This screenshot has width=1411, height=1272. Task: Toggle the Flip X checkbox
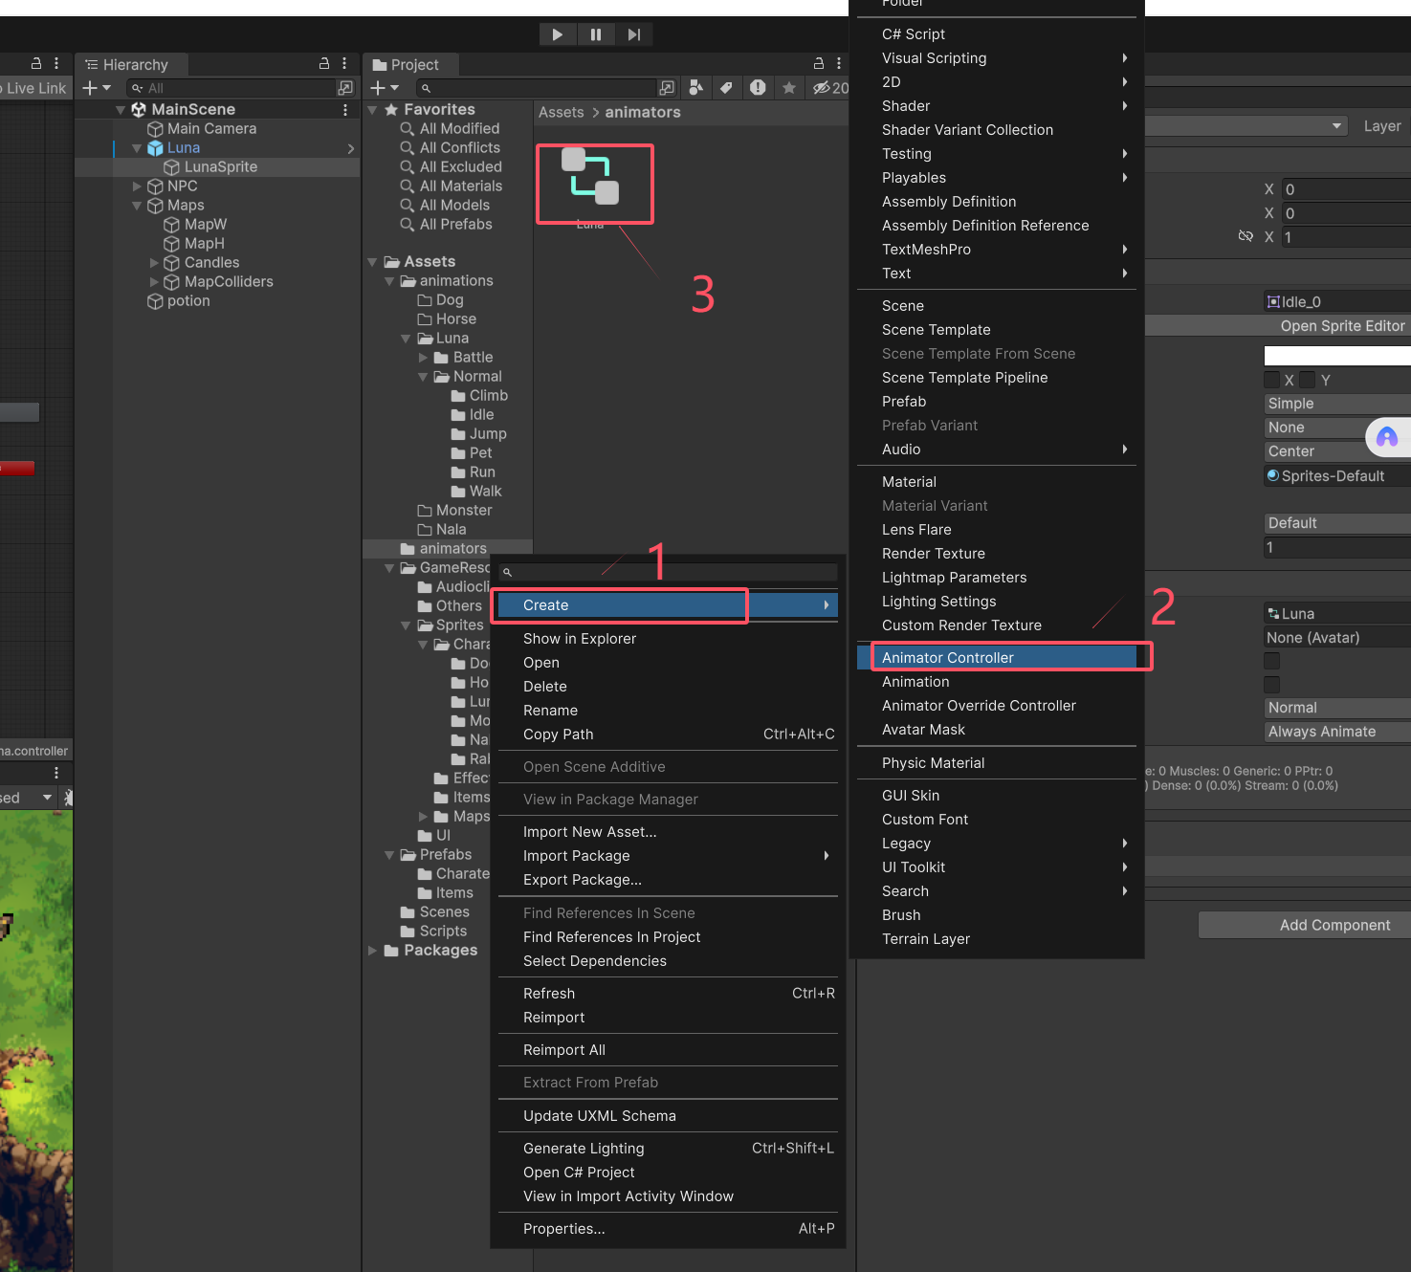tap(1272, 380)
